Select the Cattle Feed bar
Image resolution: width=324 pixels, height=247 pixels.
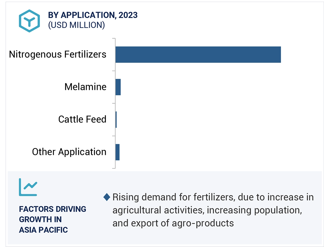point(116,119)
